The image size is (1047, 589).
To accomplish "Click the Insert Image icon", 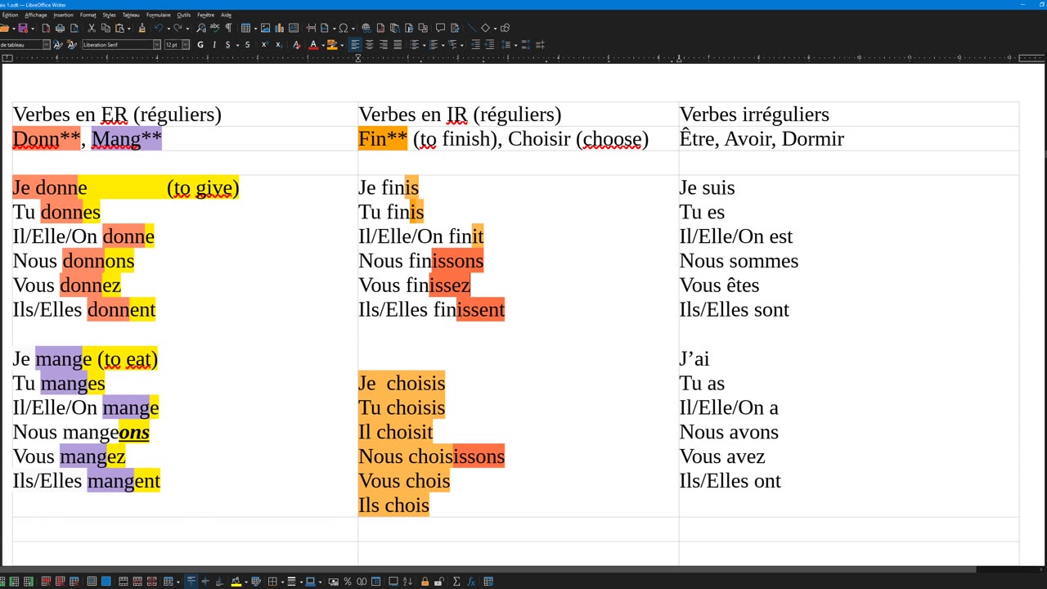I will (265, 28).
